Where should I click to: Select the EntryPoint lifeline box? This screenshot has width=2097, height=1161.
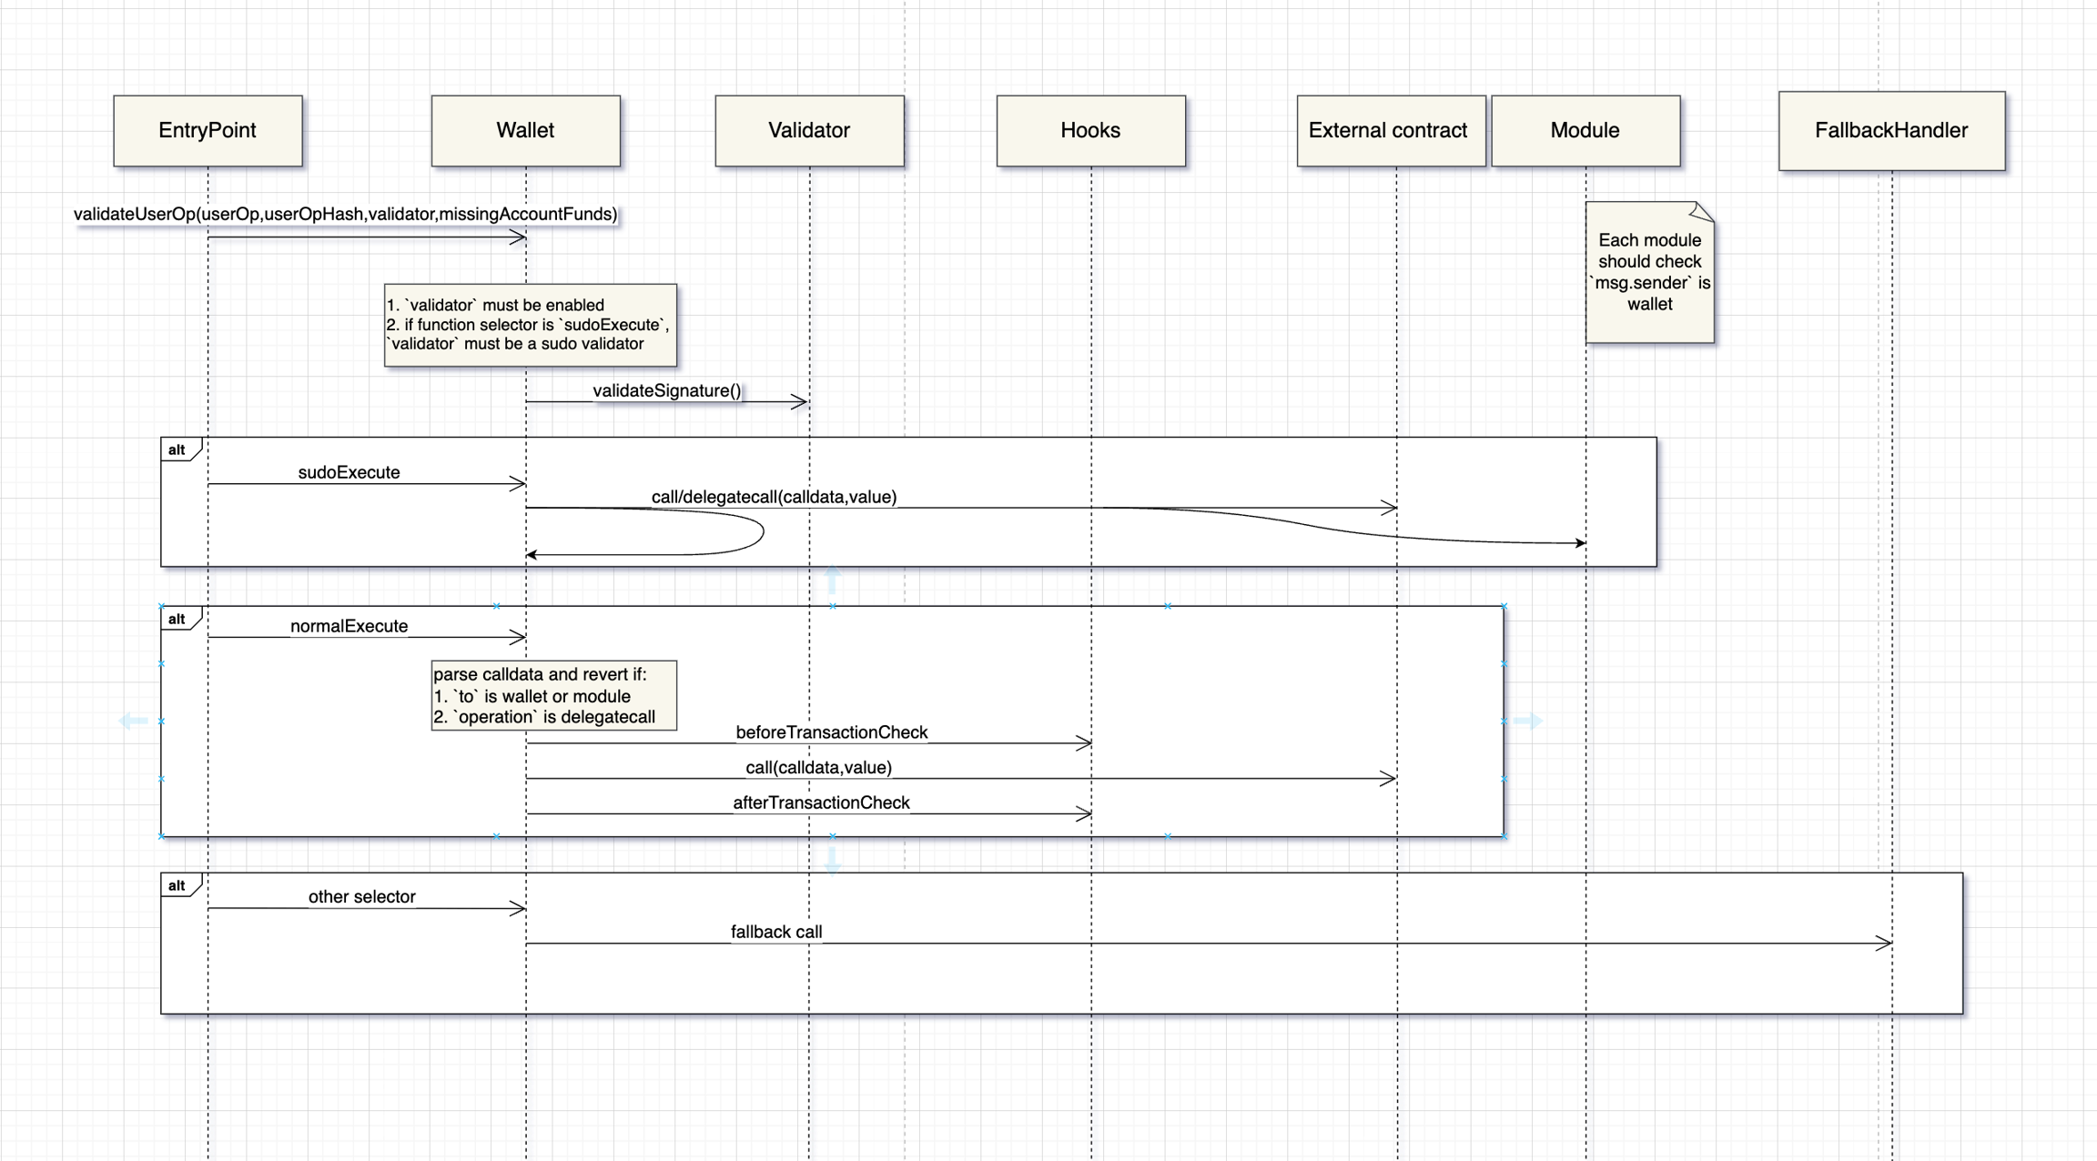point(208,131)
